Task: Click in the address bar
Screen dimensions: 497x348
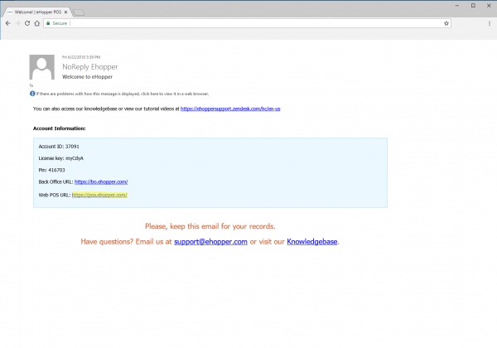Action: click(x=248, y=23)
